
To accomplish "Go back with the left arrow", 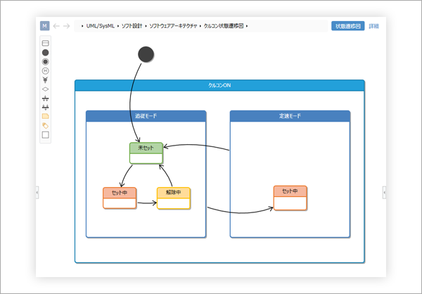I will point(56,26).
